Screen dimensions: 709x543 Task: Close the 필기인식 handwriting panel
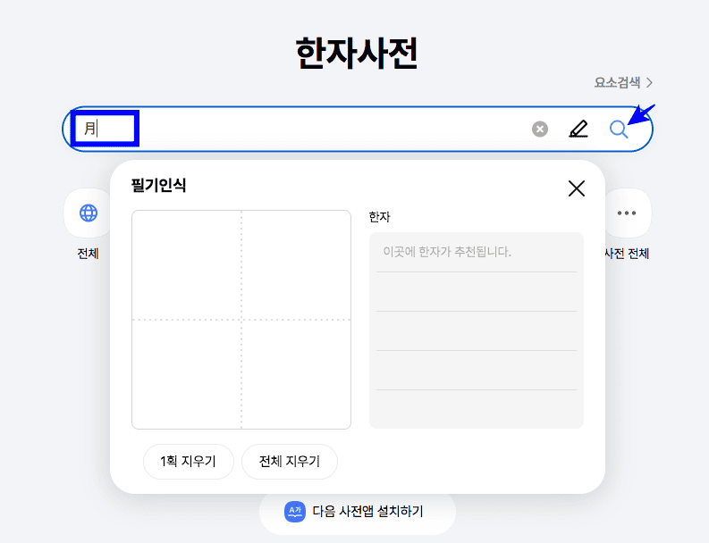tap(577, 188)
